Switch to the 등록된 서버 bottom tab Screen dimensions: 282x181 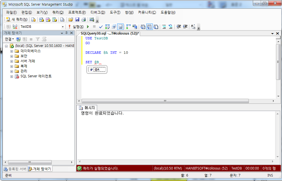[x=15, y=169]
